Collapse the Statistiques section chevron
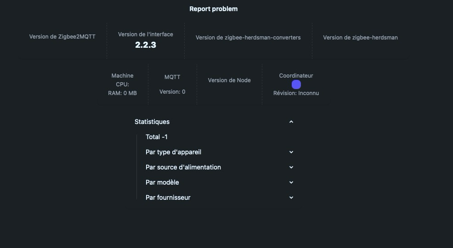This screenshot has width=453, height=248. (x=291, y=122)
